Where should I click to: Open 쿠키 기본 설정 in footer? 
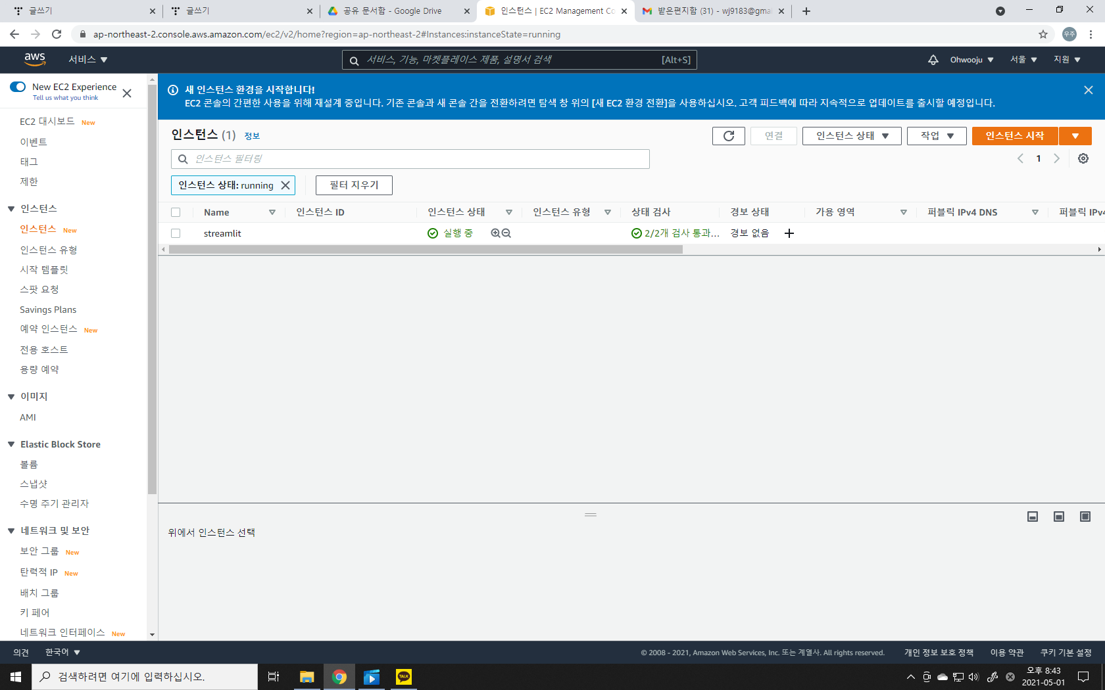click(x=1066, y=653)
